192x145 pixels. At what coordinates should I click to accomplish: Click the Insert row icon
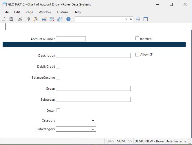[x=44, y=19]
